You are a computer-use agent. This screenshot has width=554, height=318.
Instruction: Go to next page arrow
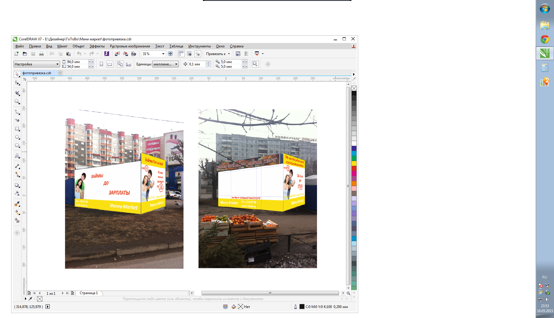[x=62, y=293]
